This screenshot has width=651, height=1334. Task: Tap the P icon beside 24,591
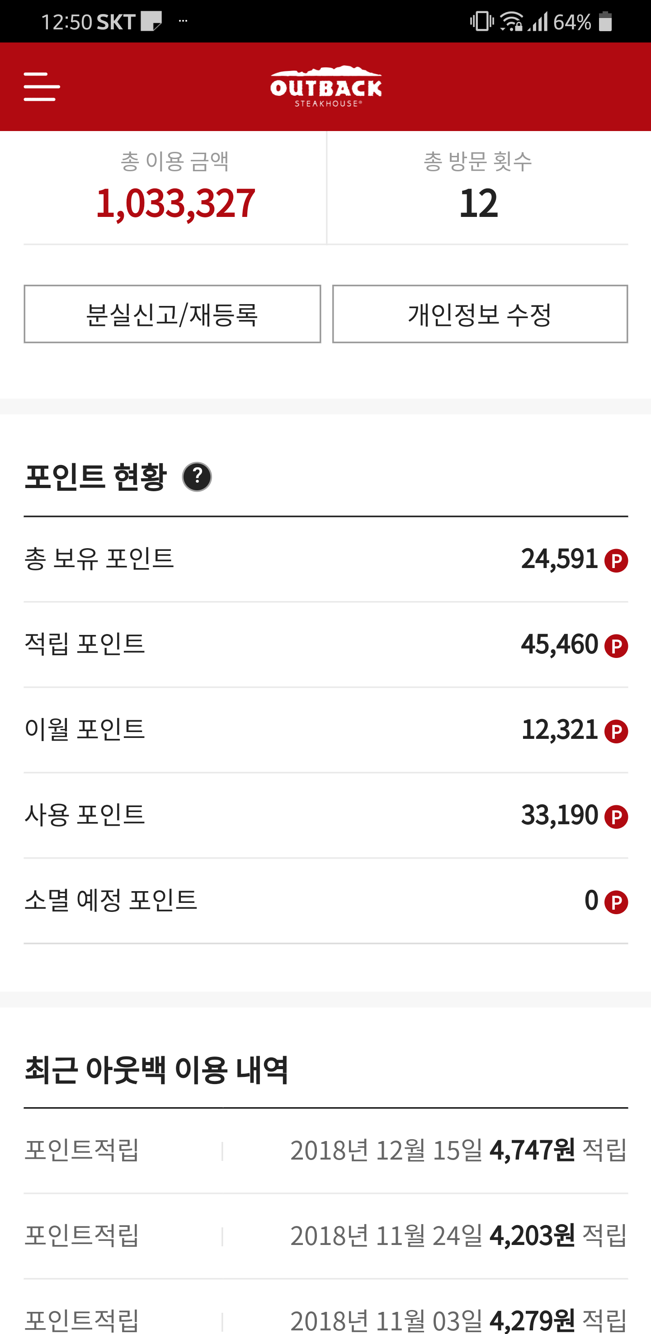pyautogui.click(x=616, y=560)
